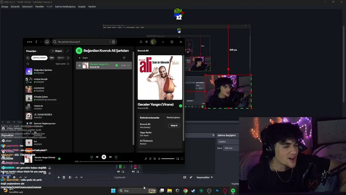This screenshot has height=195, width=346.
Task: Open OBS Düzenle menu
Action: pos(15,6)
